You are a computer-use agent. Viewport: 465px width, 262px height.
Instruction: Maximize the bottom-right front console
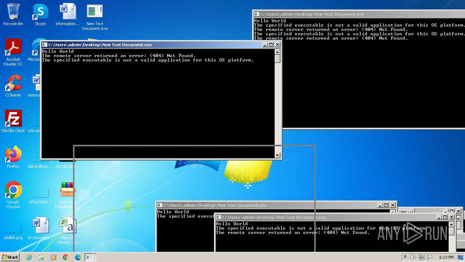(x=445, y=217)
